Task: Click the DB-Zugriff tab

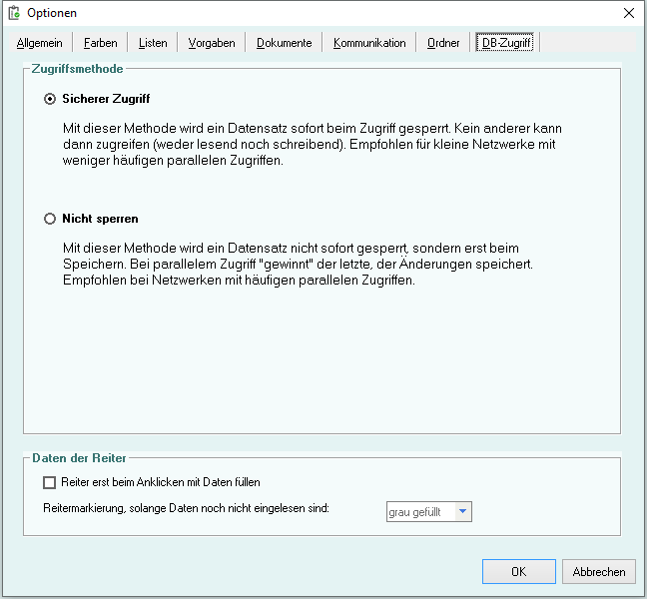Action: (506, 43)
